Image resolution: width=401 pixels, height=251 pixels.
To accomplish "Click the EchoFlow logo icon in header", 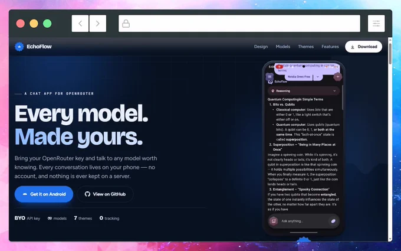I will [19, 47].
